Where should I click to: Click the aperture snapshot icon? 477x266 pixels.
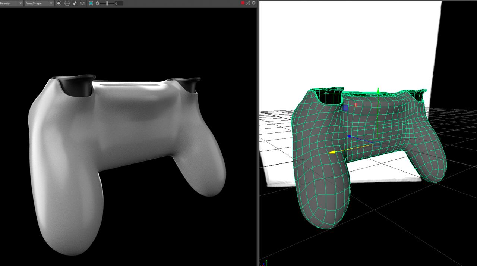click(97, 3)
